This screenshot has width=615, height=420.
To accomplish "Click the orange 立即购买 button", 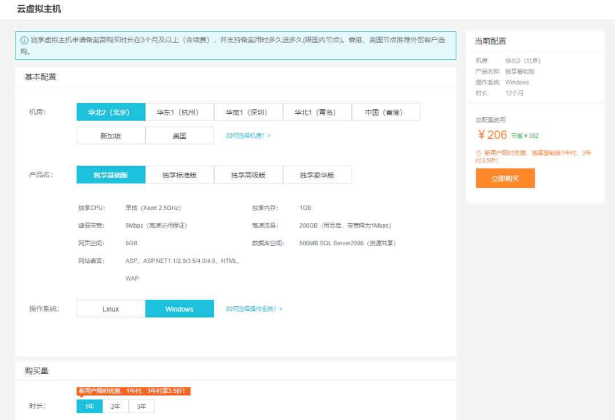I will pyautogui.click(x=505, y=179).
